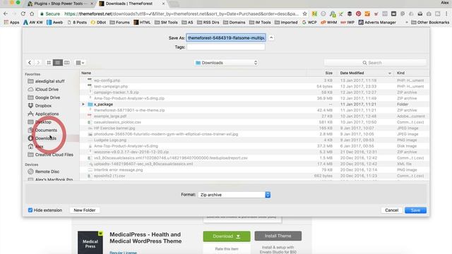
Task: Select casualclassics_pickloc.csv file row
Action: tap(254, 122)
